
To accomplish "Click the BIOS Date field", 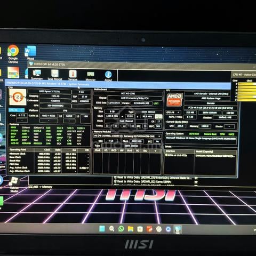I will (x=114, y=103).
